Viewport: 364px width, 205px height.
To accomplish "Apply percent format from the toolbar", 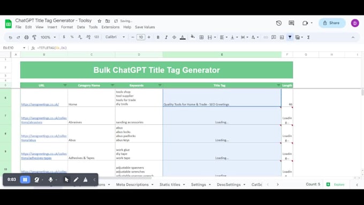I will pos(72,37).
